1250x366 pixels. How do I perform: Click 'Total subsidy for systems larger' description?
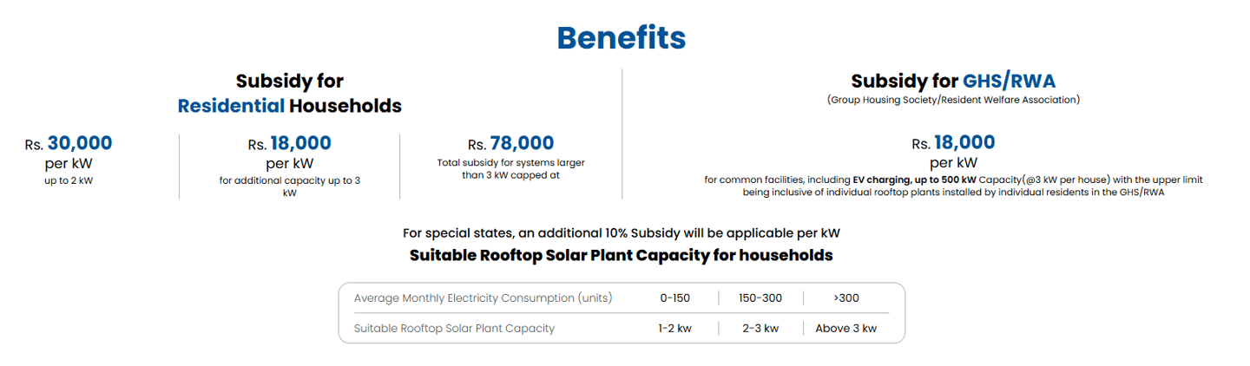pyautogui.click(x=510, y=162)
